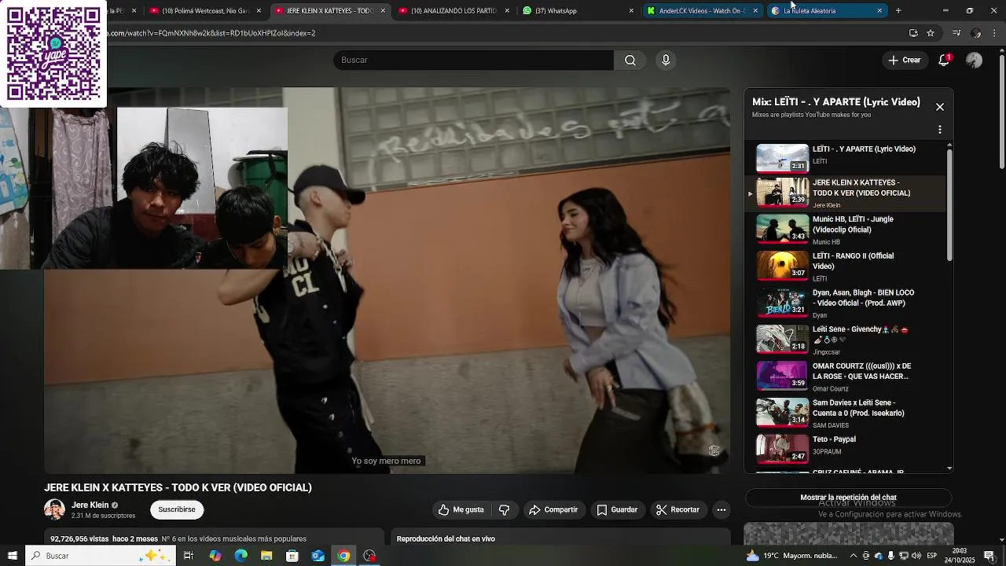Screen dimensions: 1006x566
Task: Open the Crear menu
Action: point(904,60)
